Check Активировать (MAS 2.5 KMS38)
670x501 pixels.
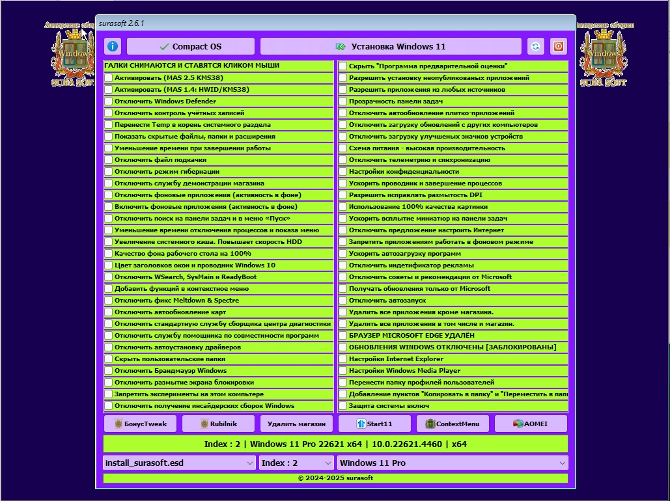[x=109, y=77]
